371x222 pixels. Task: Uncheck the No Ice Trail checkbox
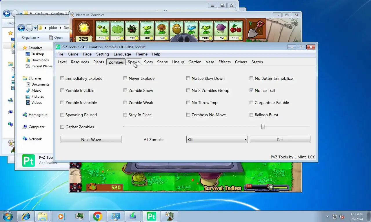252,90
